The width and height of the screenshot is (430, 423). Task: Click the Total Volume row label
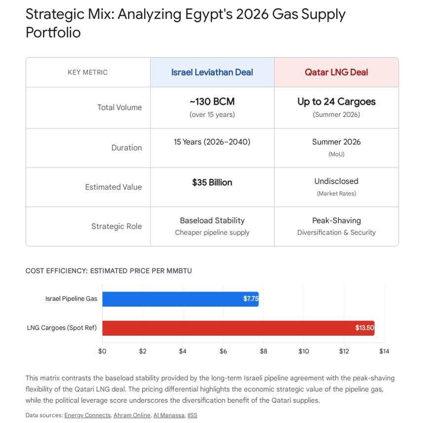click(119, 107)
